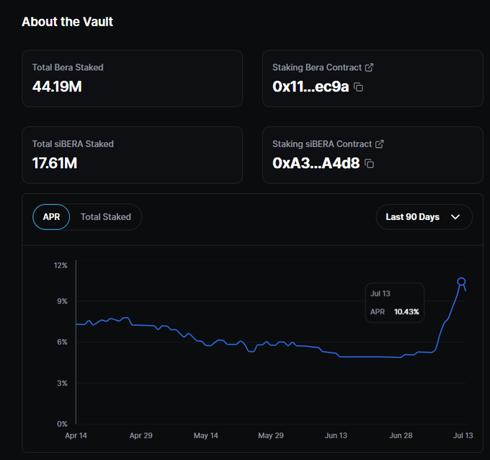
Task: Click the Jul 13 x-axis label
Action: coord(463,435)
